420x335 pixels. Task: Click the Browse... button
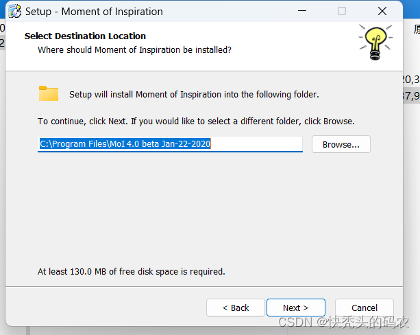[341, 144]
